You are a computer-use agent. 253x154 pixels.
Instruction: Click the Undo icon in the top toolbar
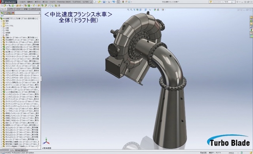(x=113, y=2)
